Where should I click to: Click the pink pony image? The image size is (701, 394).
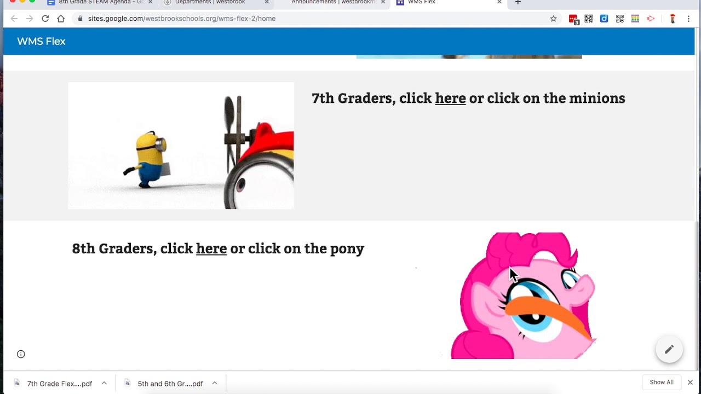[x=523, y=296]
